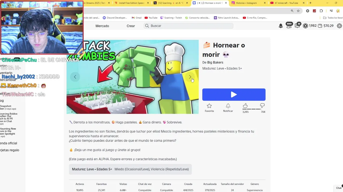Open the browser media controls icon

[x=331, y=11]
